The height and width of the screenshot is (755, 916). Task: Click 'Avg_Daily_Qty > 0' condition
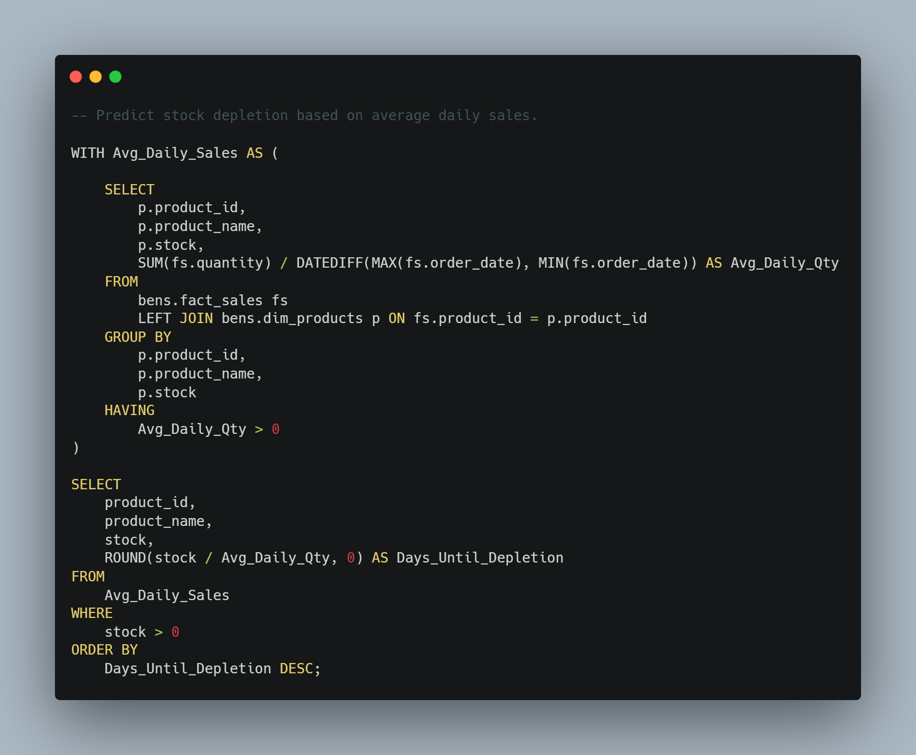[x=209, y=429]
